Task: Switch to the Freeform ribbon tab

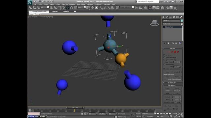Action: pyautogui.click(x=55, y=11)
